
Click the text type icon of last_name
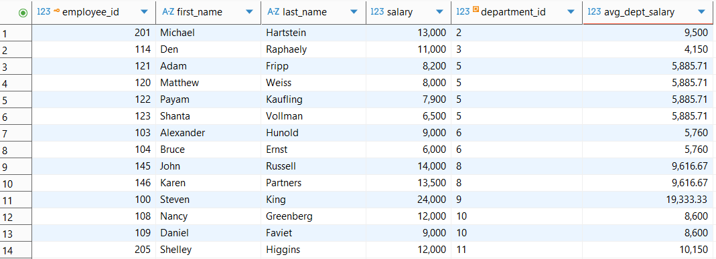(273, 12)
